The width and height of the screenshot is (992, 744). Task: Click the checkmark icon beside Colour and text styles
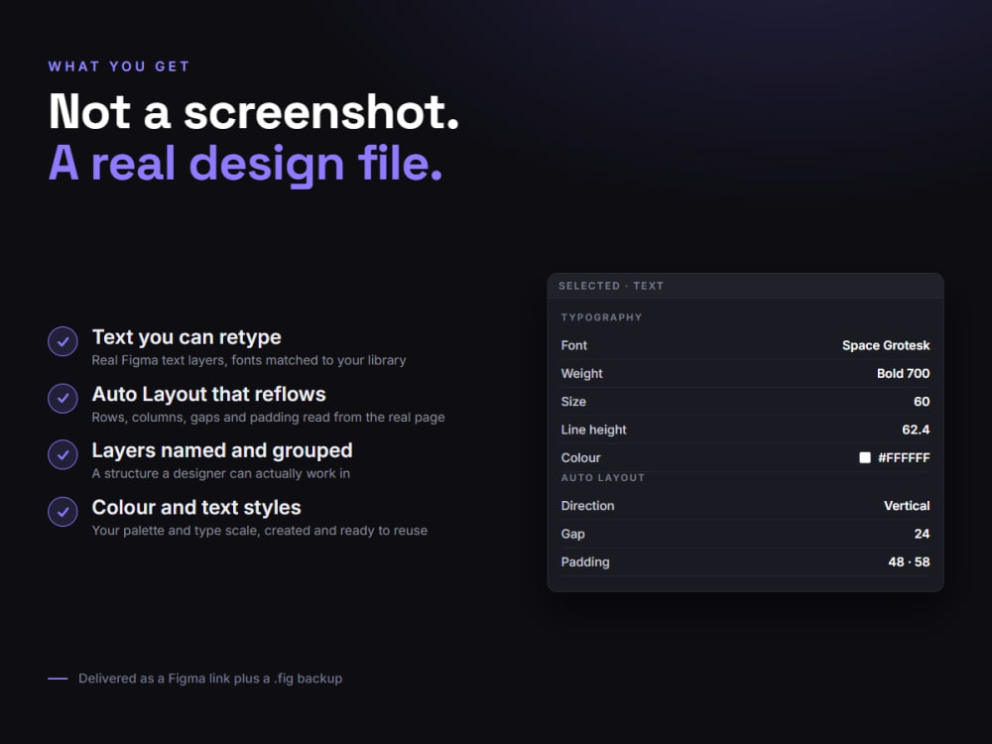[x=62, y=512]
